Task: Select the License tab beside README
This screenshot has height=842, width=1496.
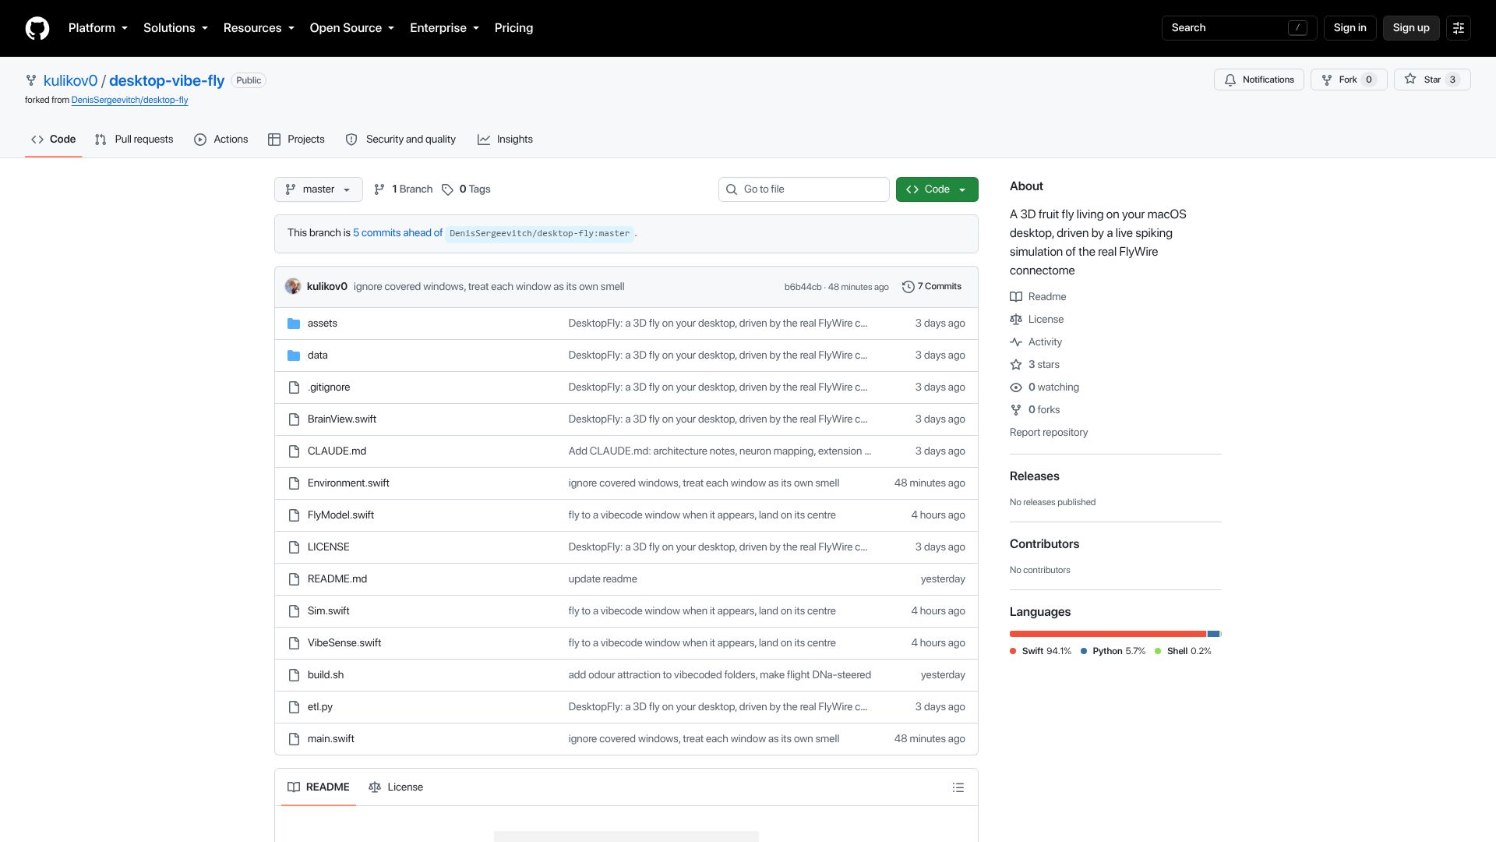Action: [396, 787]
